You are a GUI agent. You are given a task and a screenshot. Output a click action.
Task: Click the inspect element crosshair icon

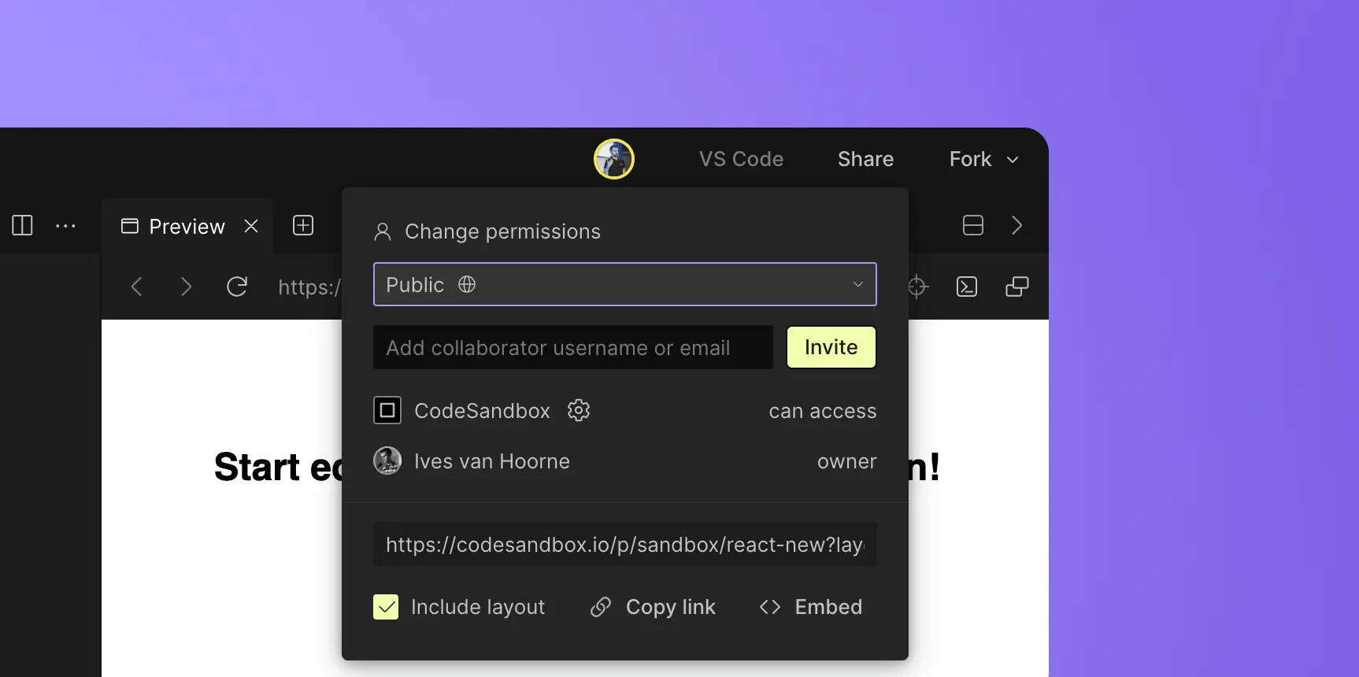pos(916,287)
